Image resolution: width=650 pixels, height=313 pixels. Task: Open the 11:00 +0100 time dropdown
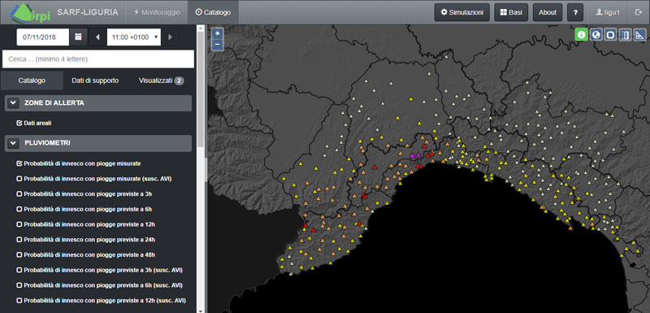(x=134, y=37)
